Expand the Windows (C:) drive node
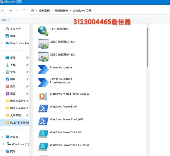Screen dimensions: 170x156 tap(4, 144)
